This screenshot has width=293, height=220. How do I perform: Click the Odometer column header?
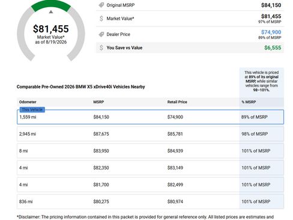point(28,102)
